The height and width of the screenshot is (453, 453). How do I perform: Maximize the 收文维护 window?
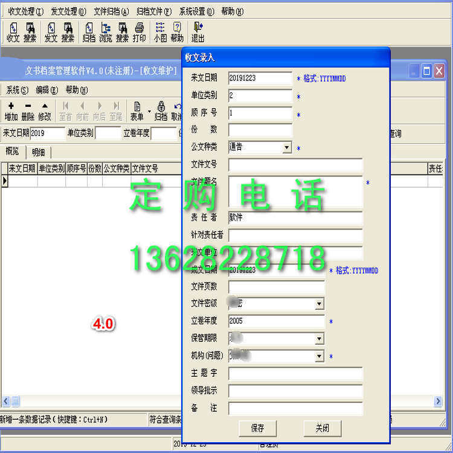[x=426, y=71]
